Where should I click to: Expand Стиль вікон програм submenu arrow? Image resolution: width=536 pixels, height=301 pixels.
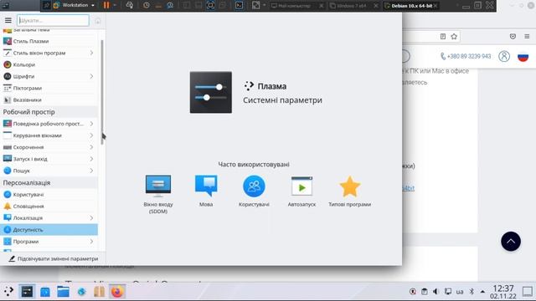pyautogui.click(x=91, y=53)
